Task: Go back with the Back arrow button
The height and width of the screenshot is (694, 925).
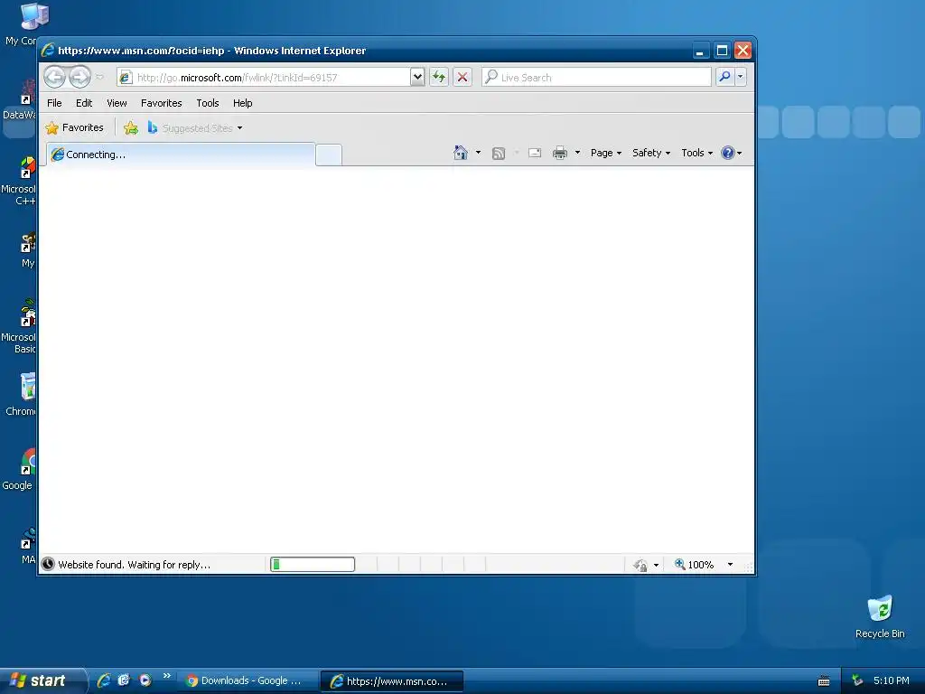Action: [55, 77]
